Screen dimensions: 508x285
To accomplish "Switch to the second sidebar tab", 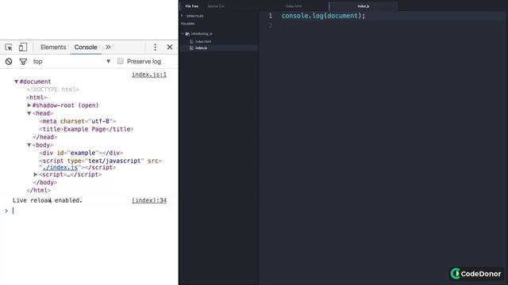I will (216, 6).
